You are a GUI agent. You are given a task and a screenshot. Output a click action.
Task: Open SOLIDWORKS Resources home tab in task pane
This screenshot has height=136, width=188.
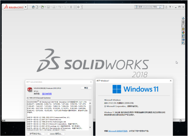(x=183, y=19)
